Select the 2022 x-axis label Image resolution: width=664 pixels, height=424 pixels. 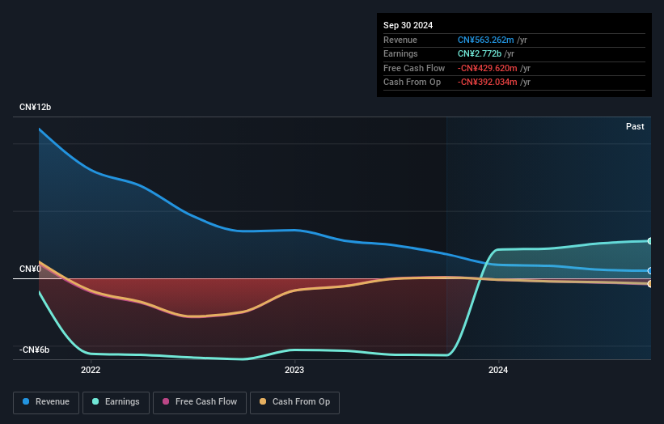(91, 370)
